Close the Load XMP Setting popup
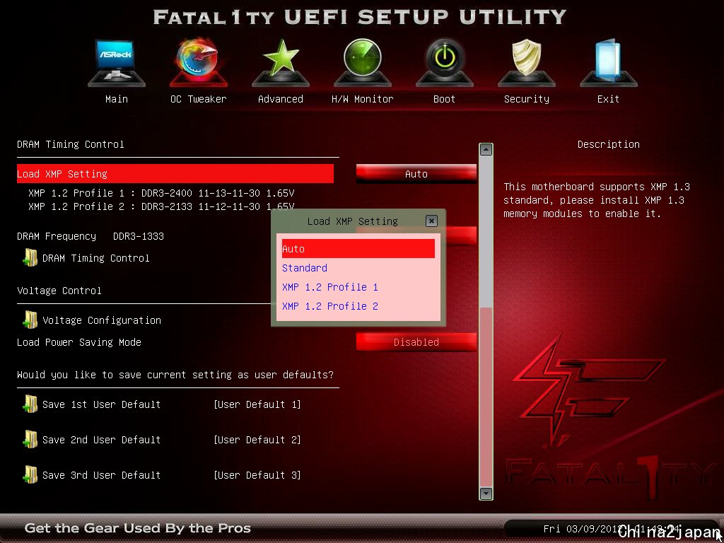Viewport: 724px width, 543px height. click(x=431, y=221)
